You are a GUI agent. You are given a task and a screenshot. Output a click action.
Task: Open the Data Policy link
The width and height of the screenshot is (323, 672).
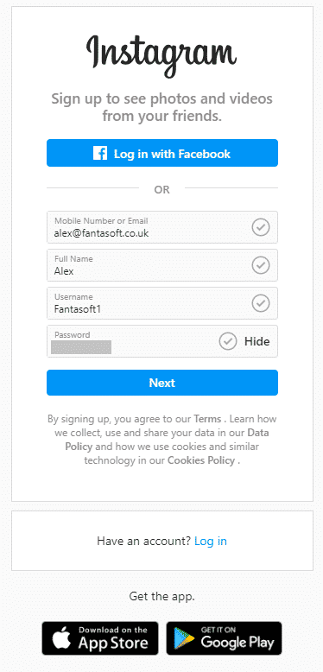[x=167, y=440]
